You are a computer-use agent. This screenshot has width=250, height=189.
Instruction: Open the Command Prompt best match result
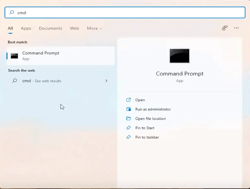click(x=61, y=56)
